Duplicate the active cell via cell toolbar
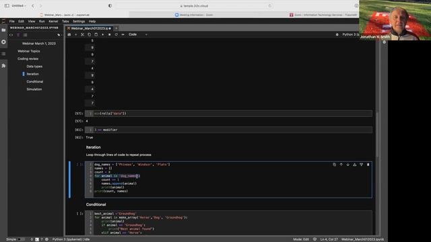 pos(335,165)
